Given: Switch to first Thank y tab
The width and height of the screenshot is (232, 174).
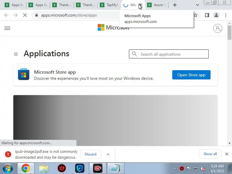Looking at the screenshot, I should 62,5.
